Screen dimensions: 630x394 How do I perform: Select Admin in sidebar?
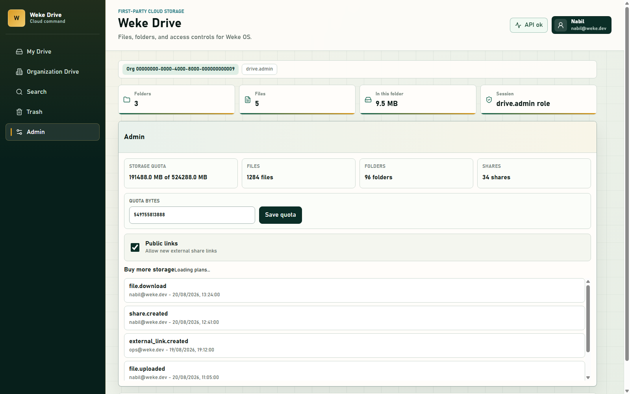pos(52,132)
